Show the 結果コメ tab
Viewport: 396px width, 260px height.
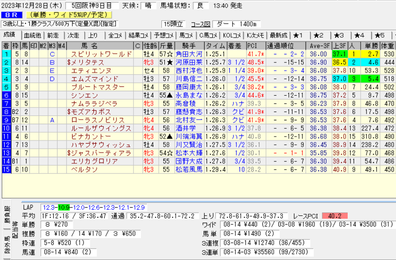140,35
